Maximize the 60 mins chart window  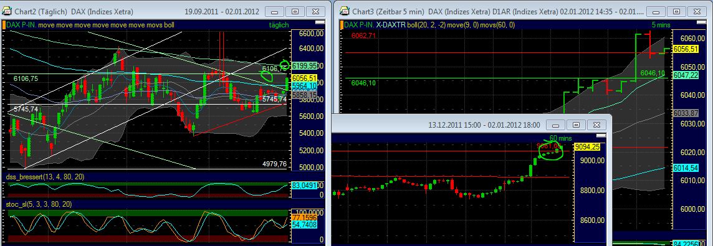click(x=576, y=125)
